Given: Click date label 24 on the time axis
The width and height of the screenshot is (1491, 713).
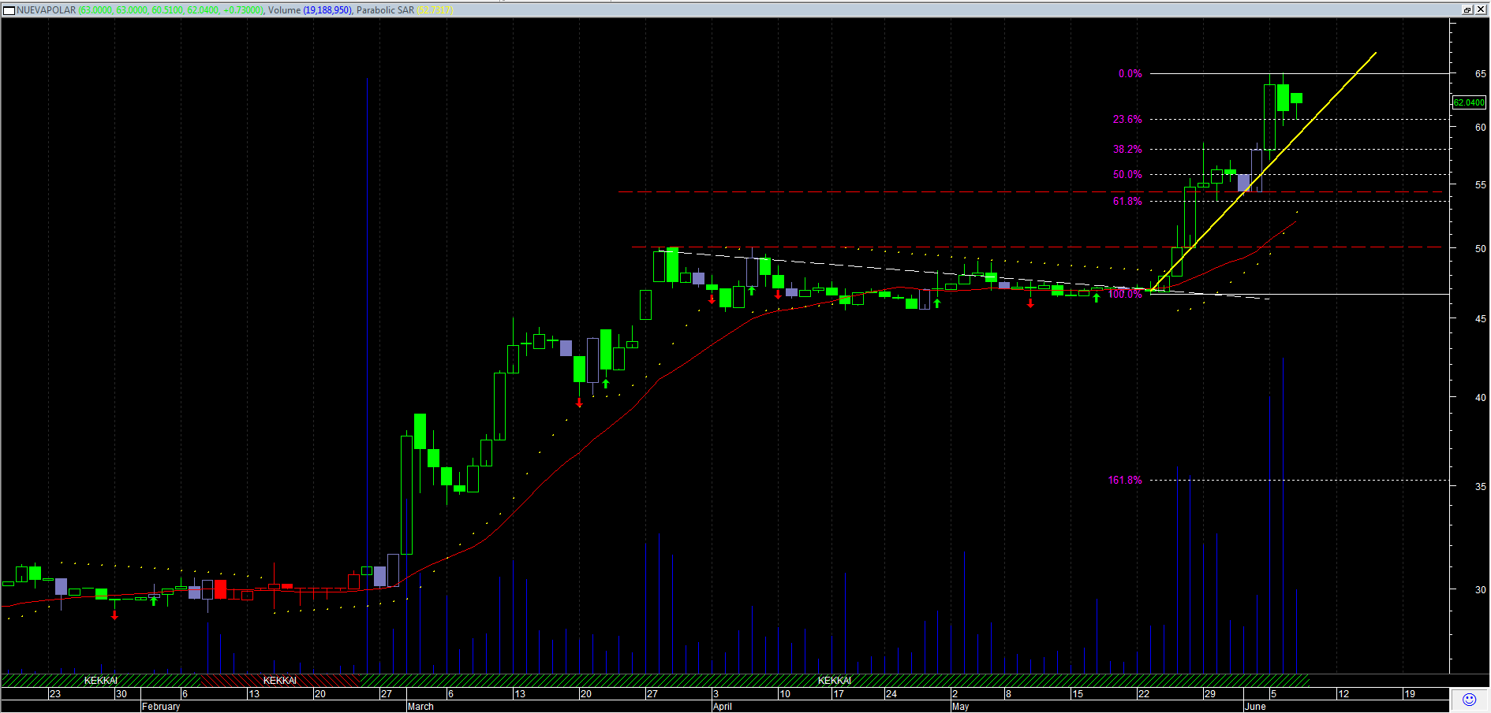Looking at the screenshot, I should click(x=891, y=694).
